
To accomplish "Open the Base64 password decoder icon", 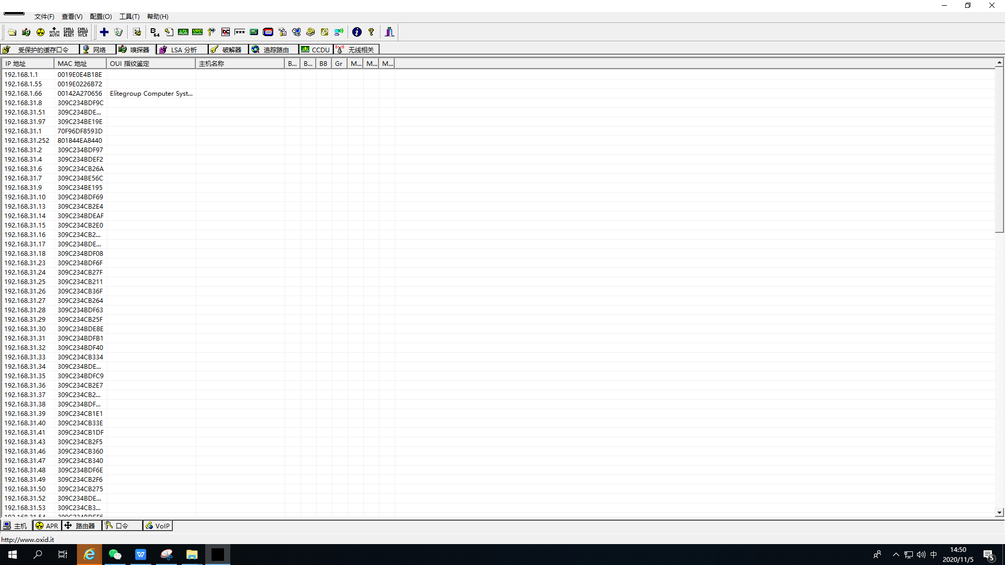I will tap(154, 32).
